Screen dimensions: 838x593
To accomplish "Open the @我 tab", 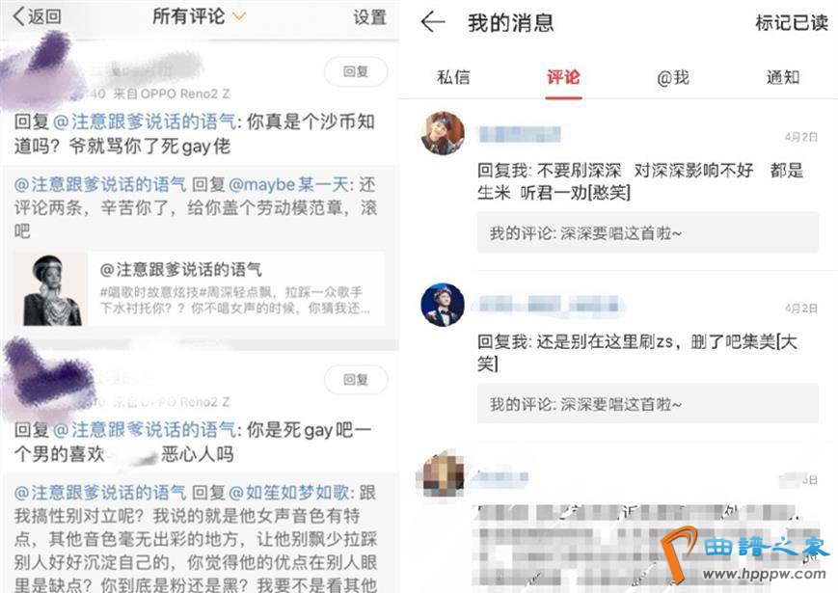I will [673, 77].
